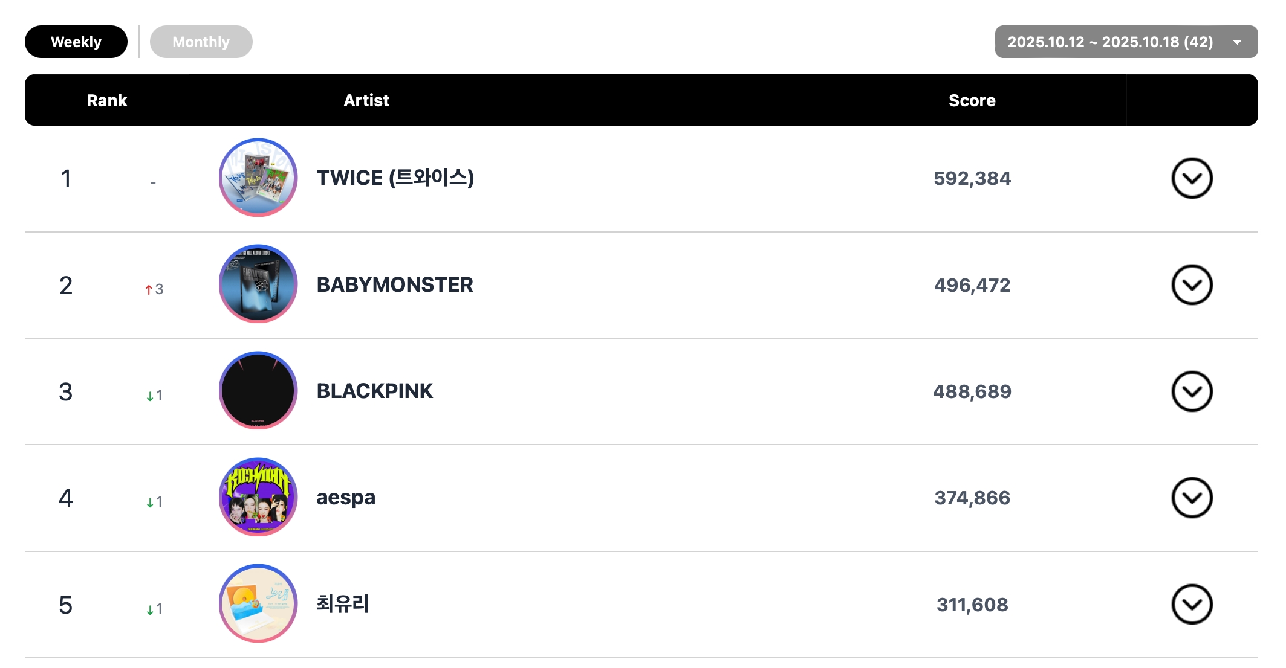Switch to the Monthly chart tab
1286x668 pixels.
[x=201, y=42]
